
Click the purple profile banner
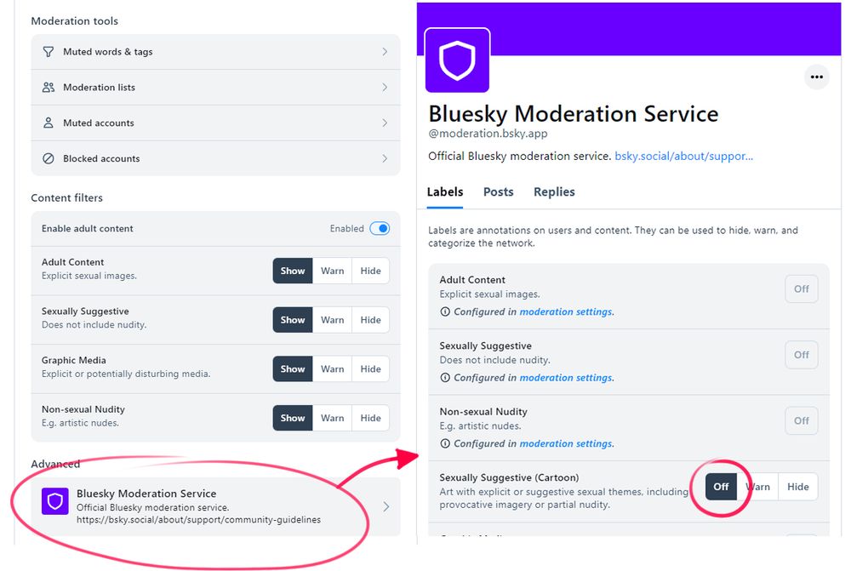pos(629,29)
